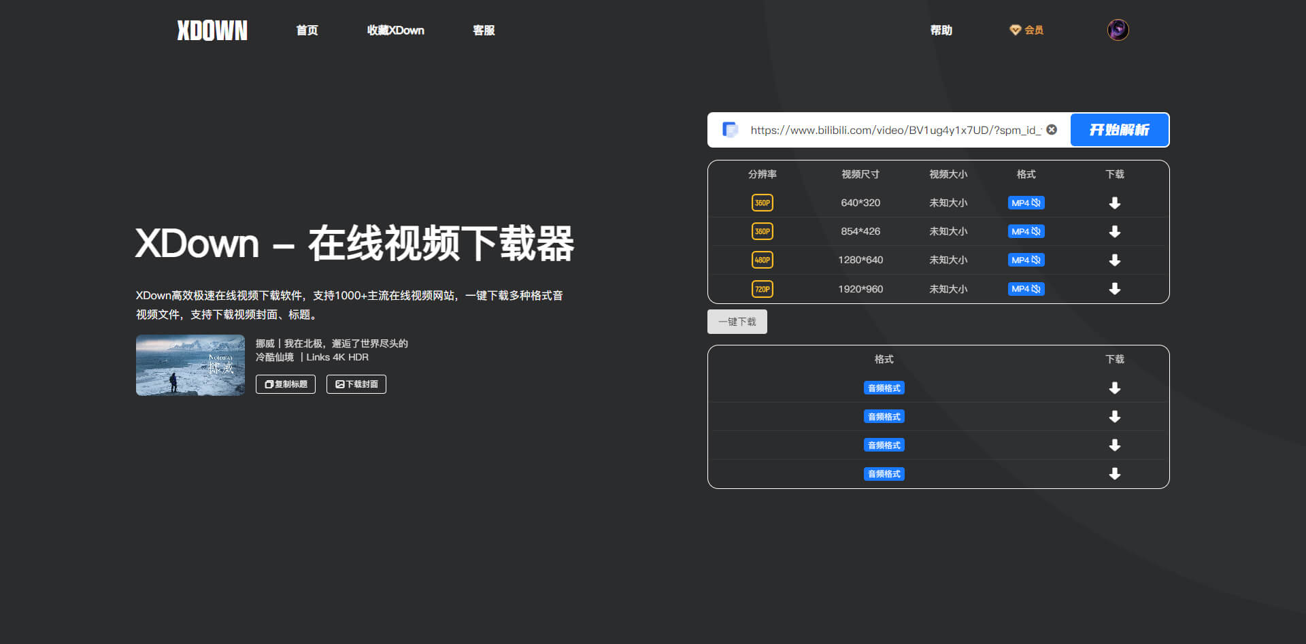Click the 360P badge in 640*320 row
Viewport: 1306px width, 644px height.
point(762,203)
